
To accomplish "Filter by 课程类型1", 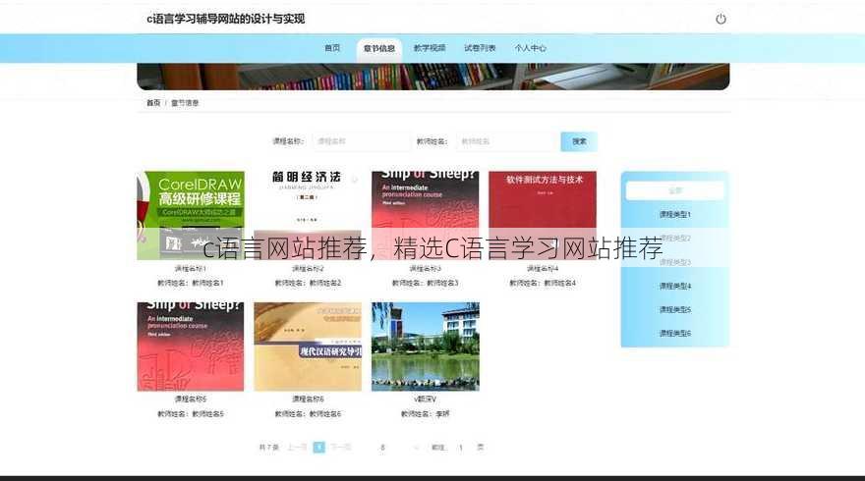I will pos(674,214).
